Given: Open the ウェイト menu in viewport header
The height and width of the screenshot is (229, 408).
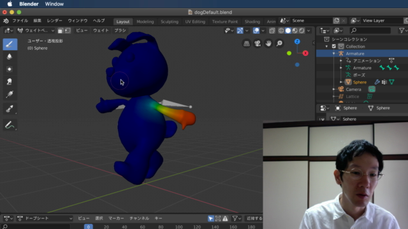Looking at the screenshot, I should pos(101,31).
